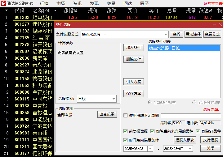This screenshot has width=223, height=157.
Task: Sort by the 现价 column header
Action: coord(93,11)
